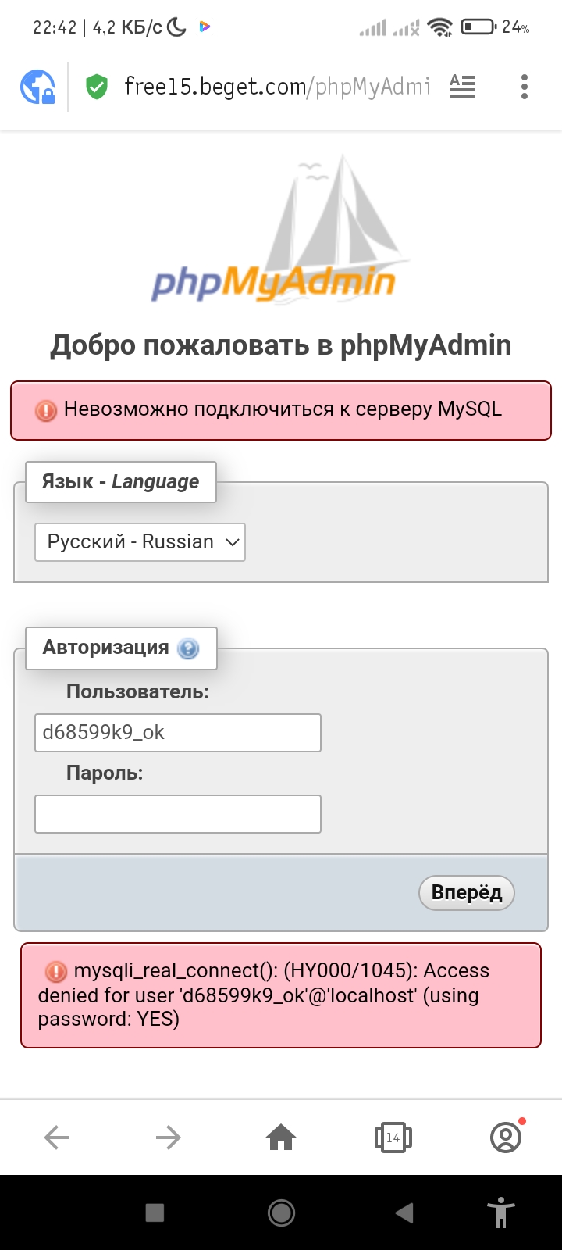Screen dimensions: 562x1250
Task: Open the Авторизация help icon
Action: (x=188, y=648)
